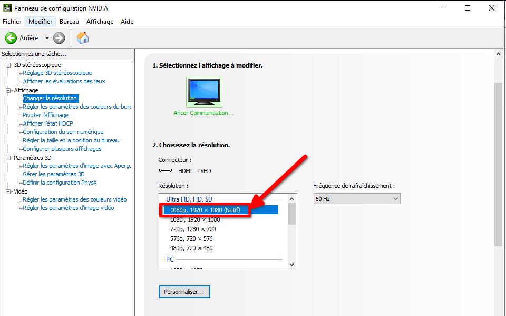Open Configuration du son numérique

pyautogui.click(x=63, y=132)
